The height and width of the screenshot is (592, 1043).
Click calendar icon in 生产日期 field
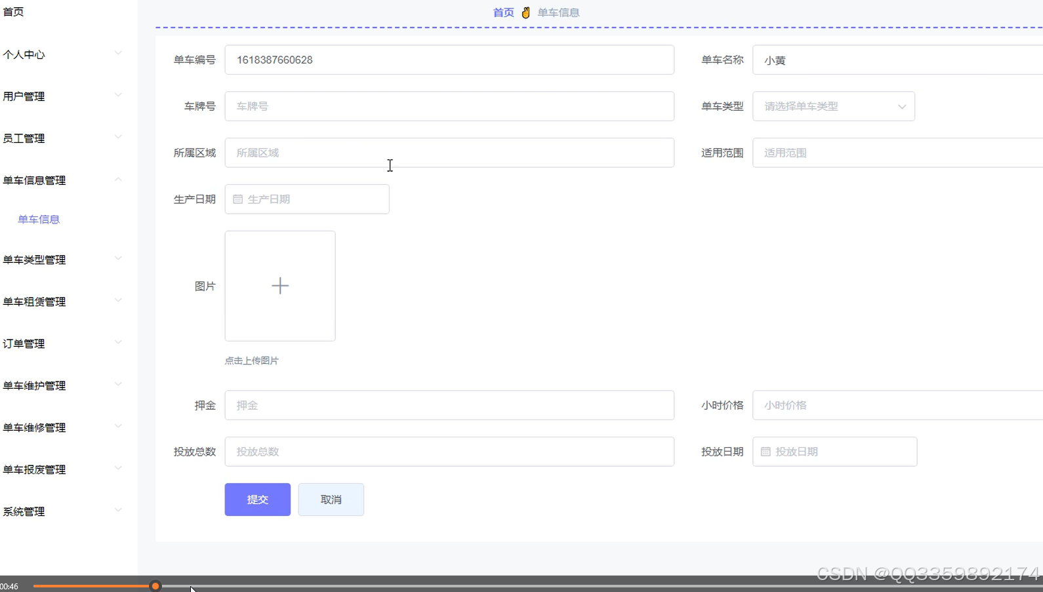(238, 199)
